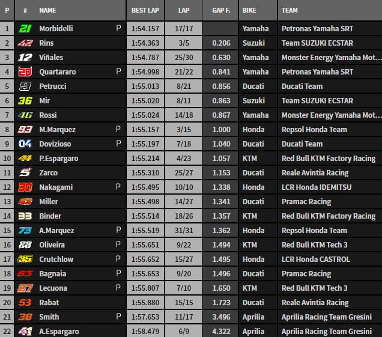This screenshot has height=337, width=382.
Task: Select A.Espargaro's best lap time 1:58.479
Action: click(x=144, y=331)
